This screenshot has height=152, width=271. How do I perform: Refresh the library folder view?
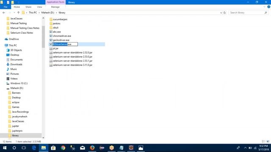point(224,13)
